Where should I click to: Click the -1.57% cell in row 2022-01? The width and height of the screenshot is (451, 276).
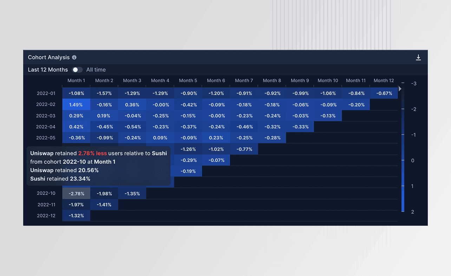(104, 93)
